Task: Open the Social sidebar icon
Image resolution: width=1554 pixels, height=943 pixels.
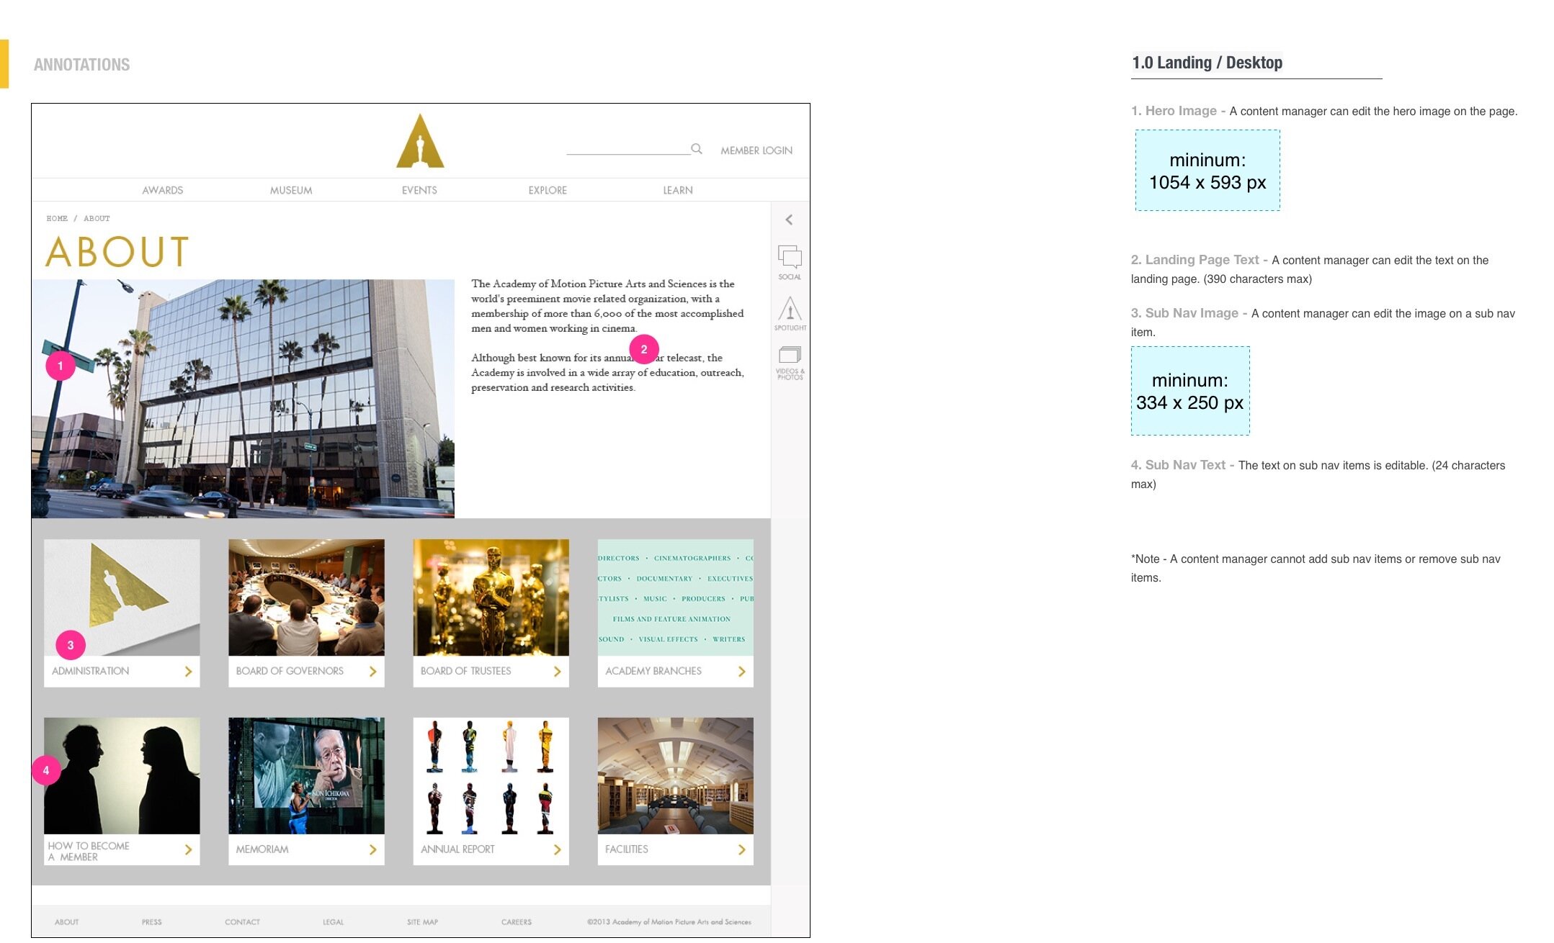Action: pos(790,262)
